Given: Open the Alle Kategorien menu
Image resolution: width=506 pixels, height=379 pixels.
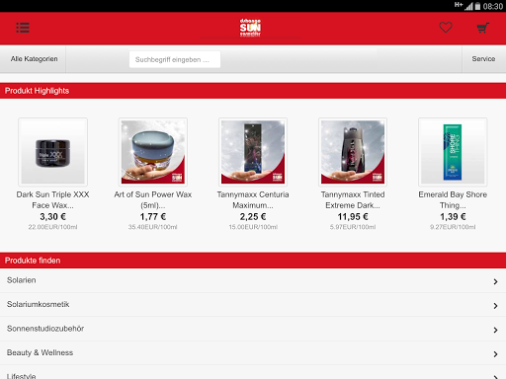Looking at the screenshot, I should click(x=34, y=59).
